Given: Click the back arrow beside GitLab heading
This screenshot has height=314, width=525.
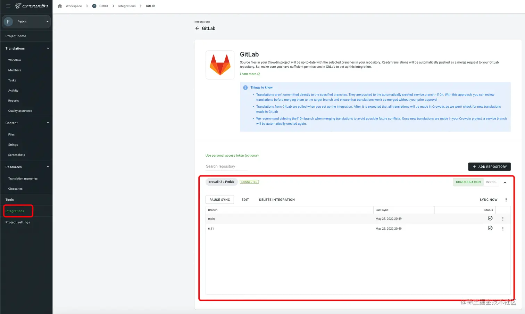Looking at the screenshot, I should (x=197, y=28).
